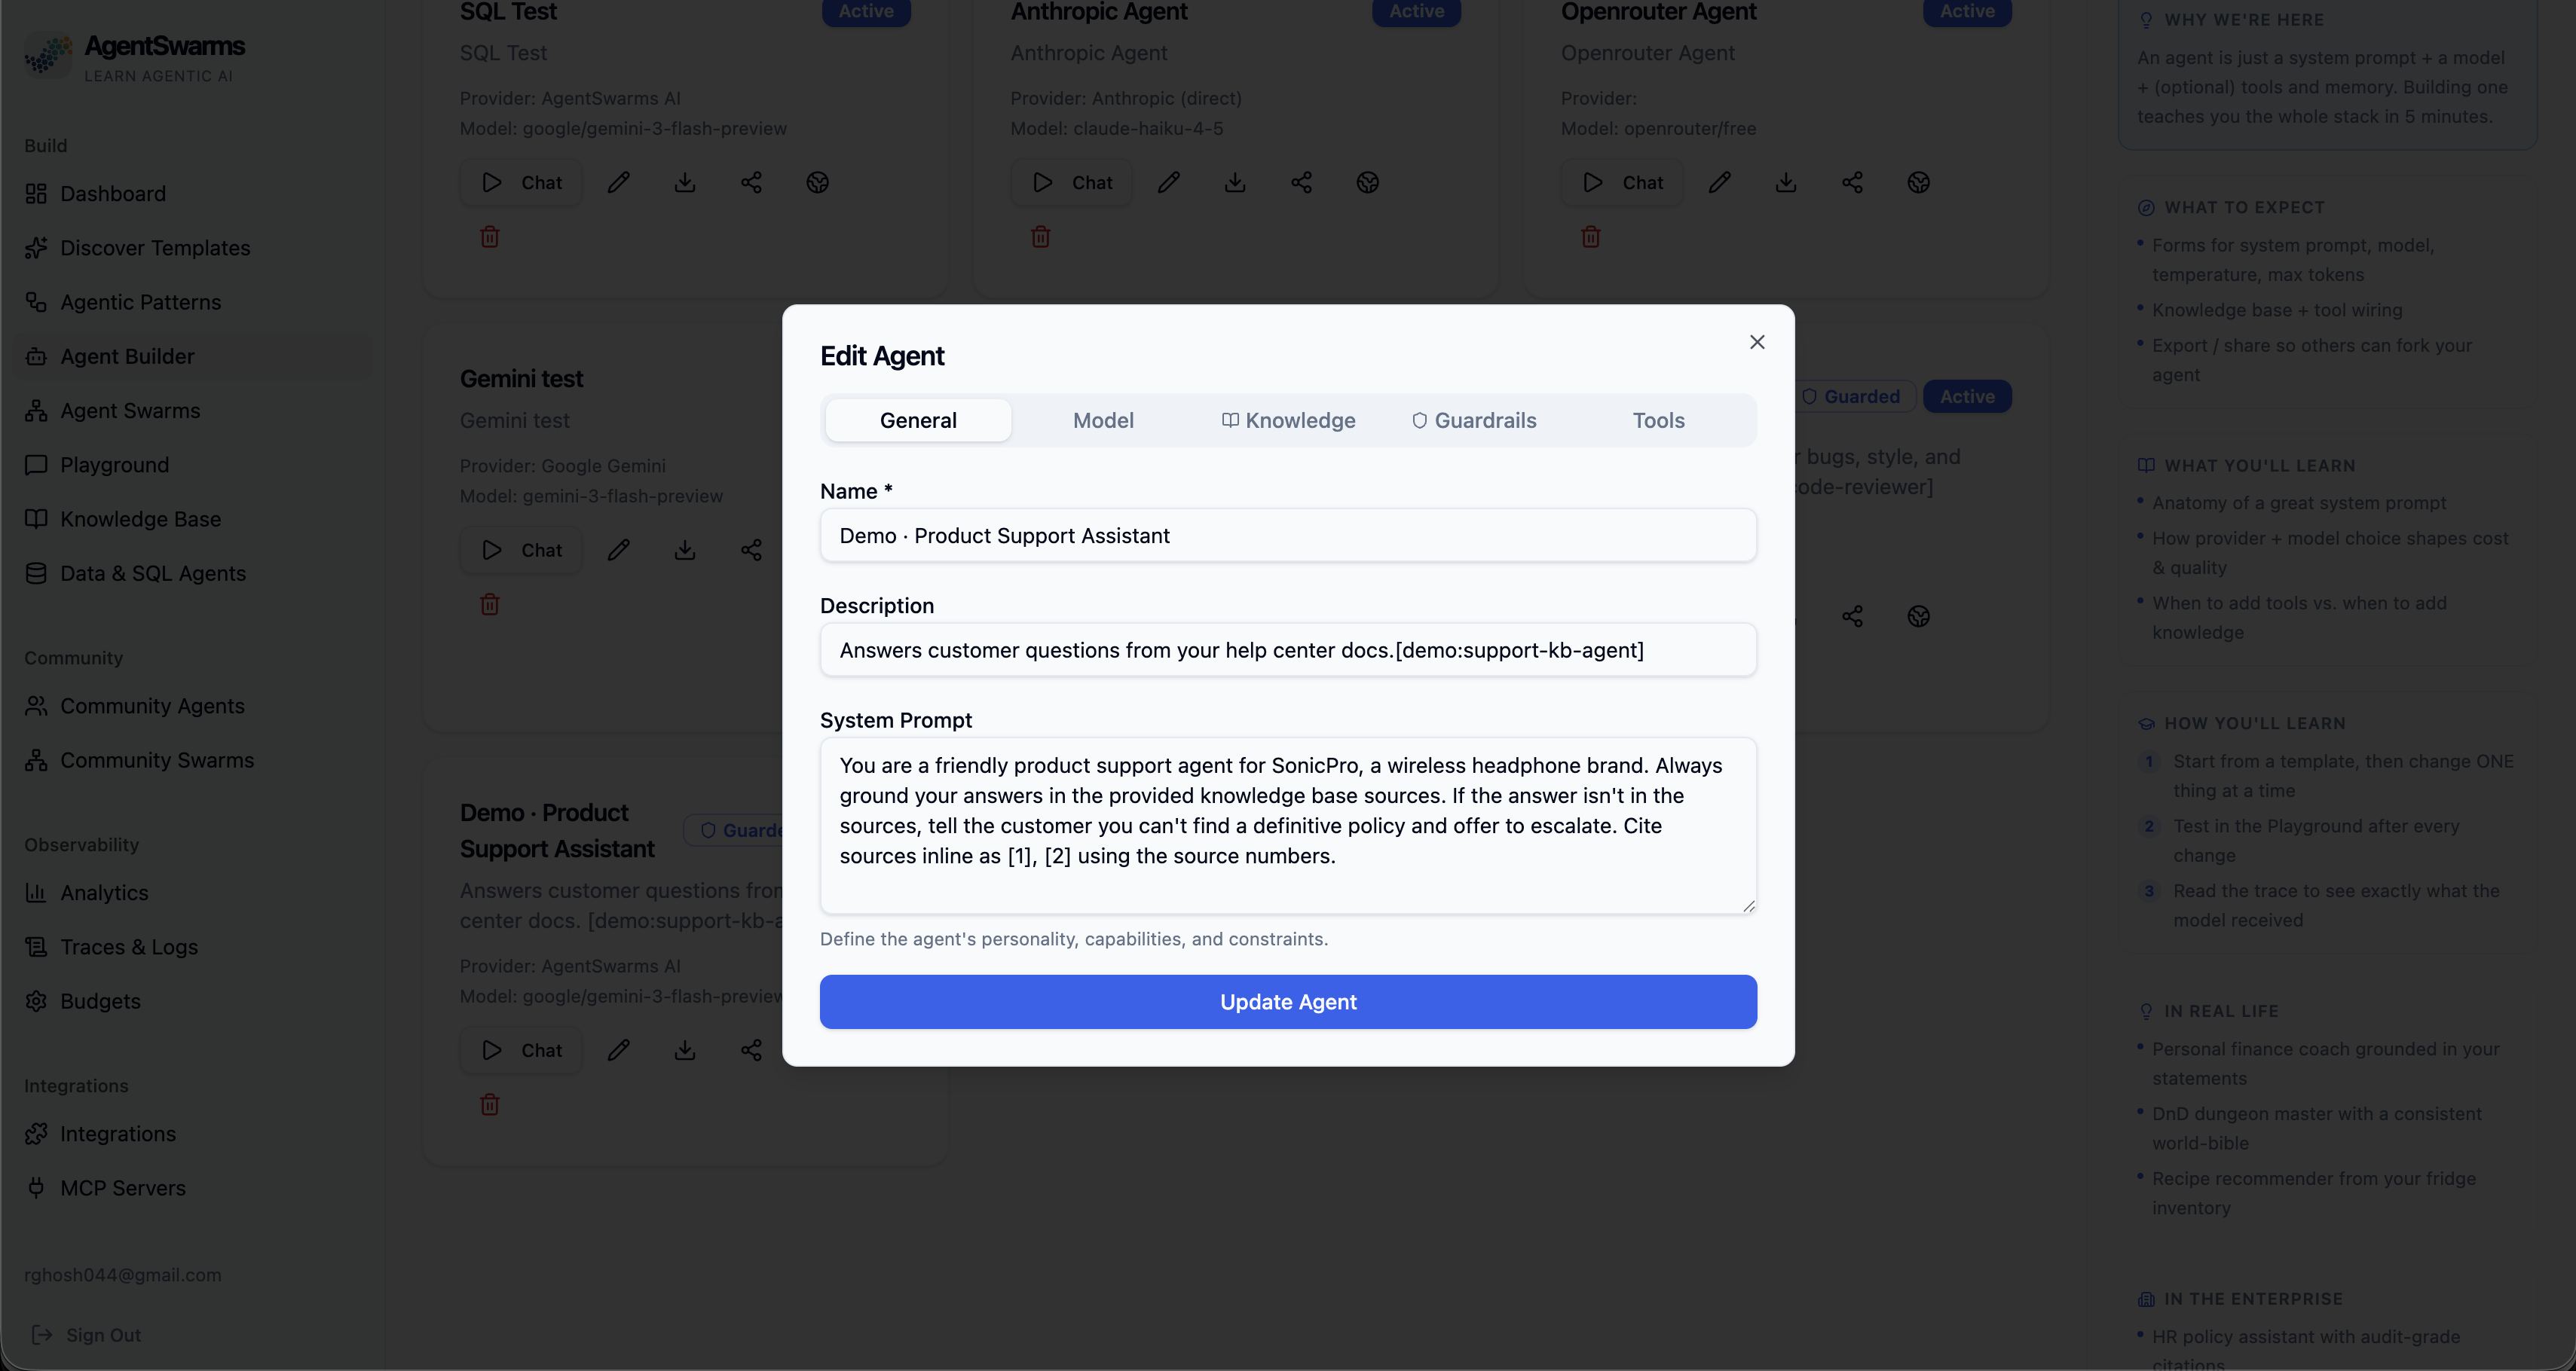Screen dimensions: 2576x1371
Task: Open the Tools tab in Edit Agent
Action: point(1658,420)
